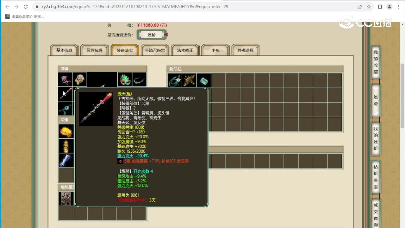Click the site lock icon in address bar
Viewport: 405px width, 228px height.
pos(37,7)
